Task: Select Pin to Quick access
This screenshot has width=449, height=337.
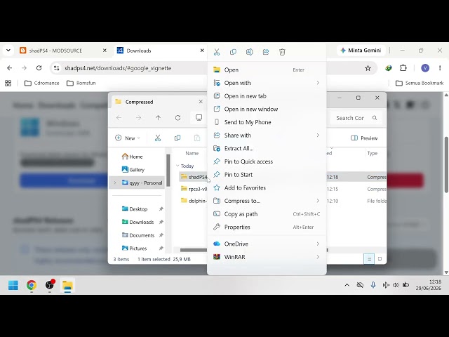Action: 267,161
